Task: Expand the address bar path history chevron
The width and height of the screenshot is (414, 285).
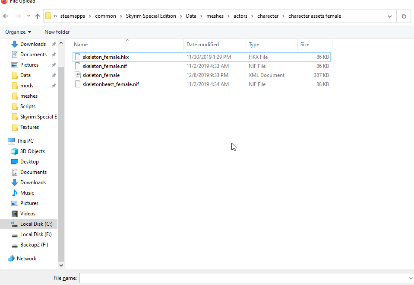Action: tap(390, 16)
